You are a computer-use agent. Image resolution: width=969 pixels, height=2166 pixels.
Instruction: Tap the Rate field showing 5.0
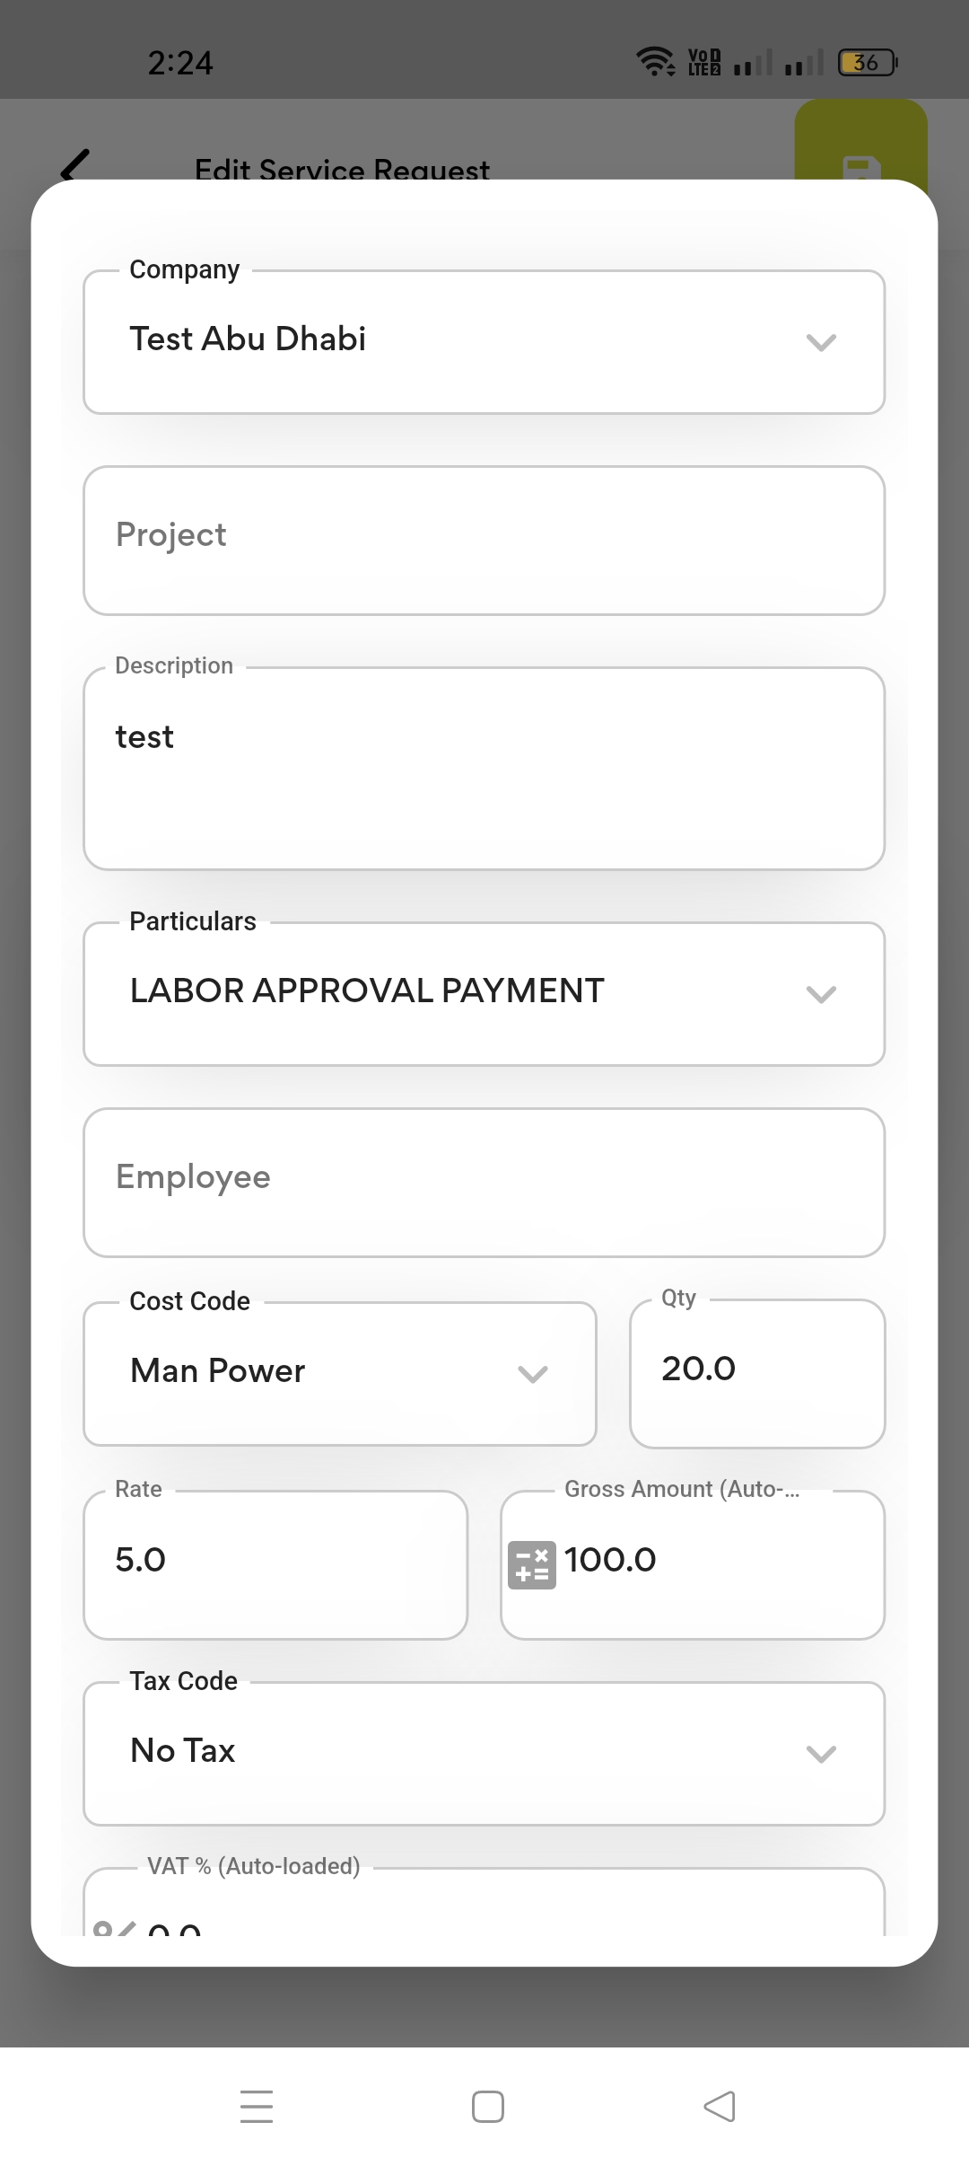tap(275, 1564)
